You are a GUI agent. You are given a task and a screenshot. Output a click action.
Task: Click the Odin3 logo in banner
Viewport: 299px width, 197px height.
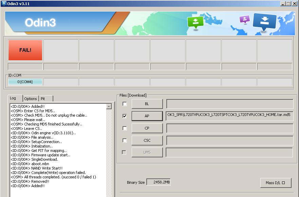click(40, 22)
